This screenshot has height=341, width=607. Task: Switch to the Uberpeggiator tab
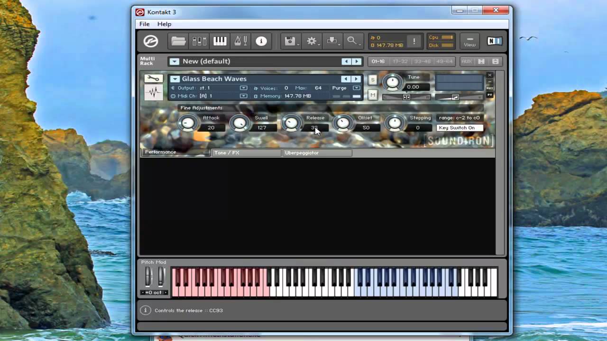(317, 153)
